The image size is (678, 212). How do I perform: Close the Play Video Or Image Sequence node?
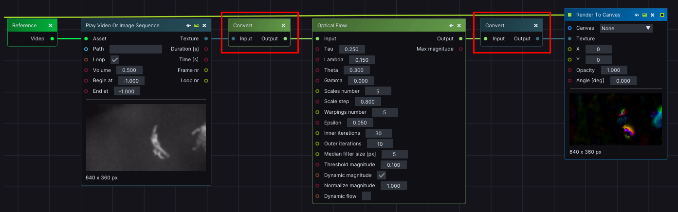click(204, 25)
